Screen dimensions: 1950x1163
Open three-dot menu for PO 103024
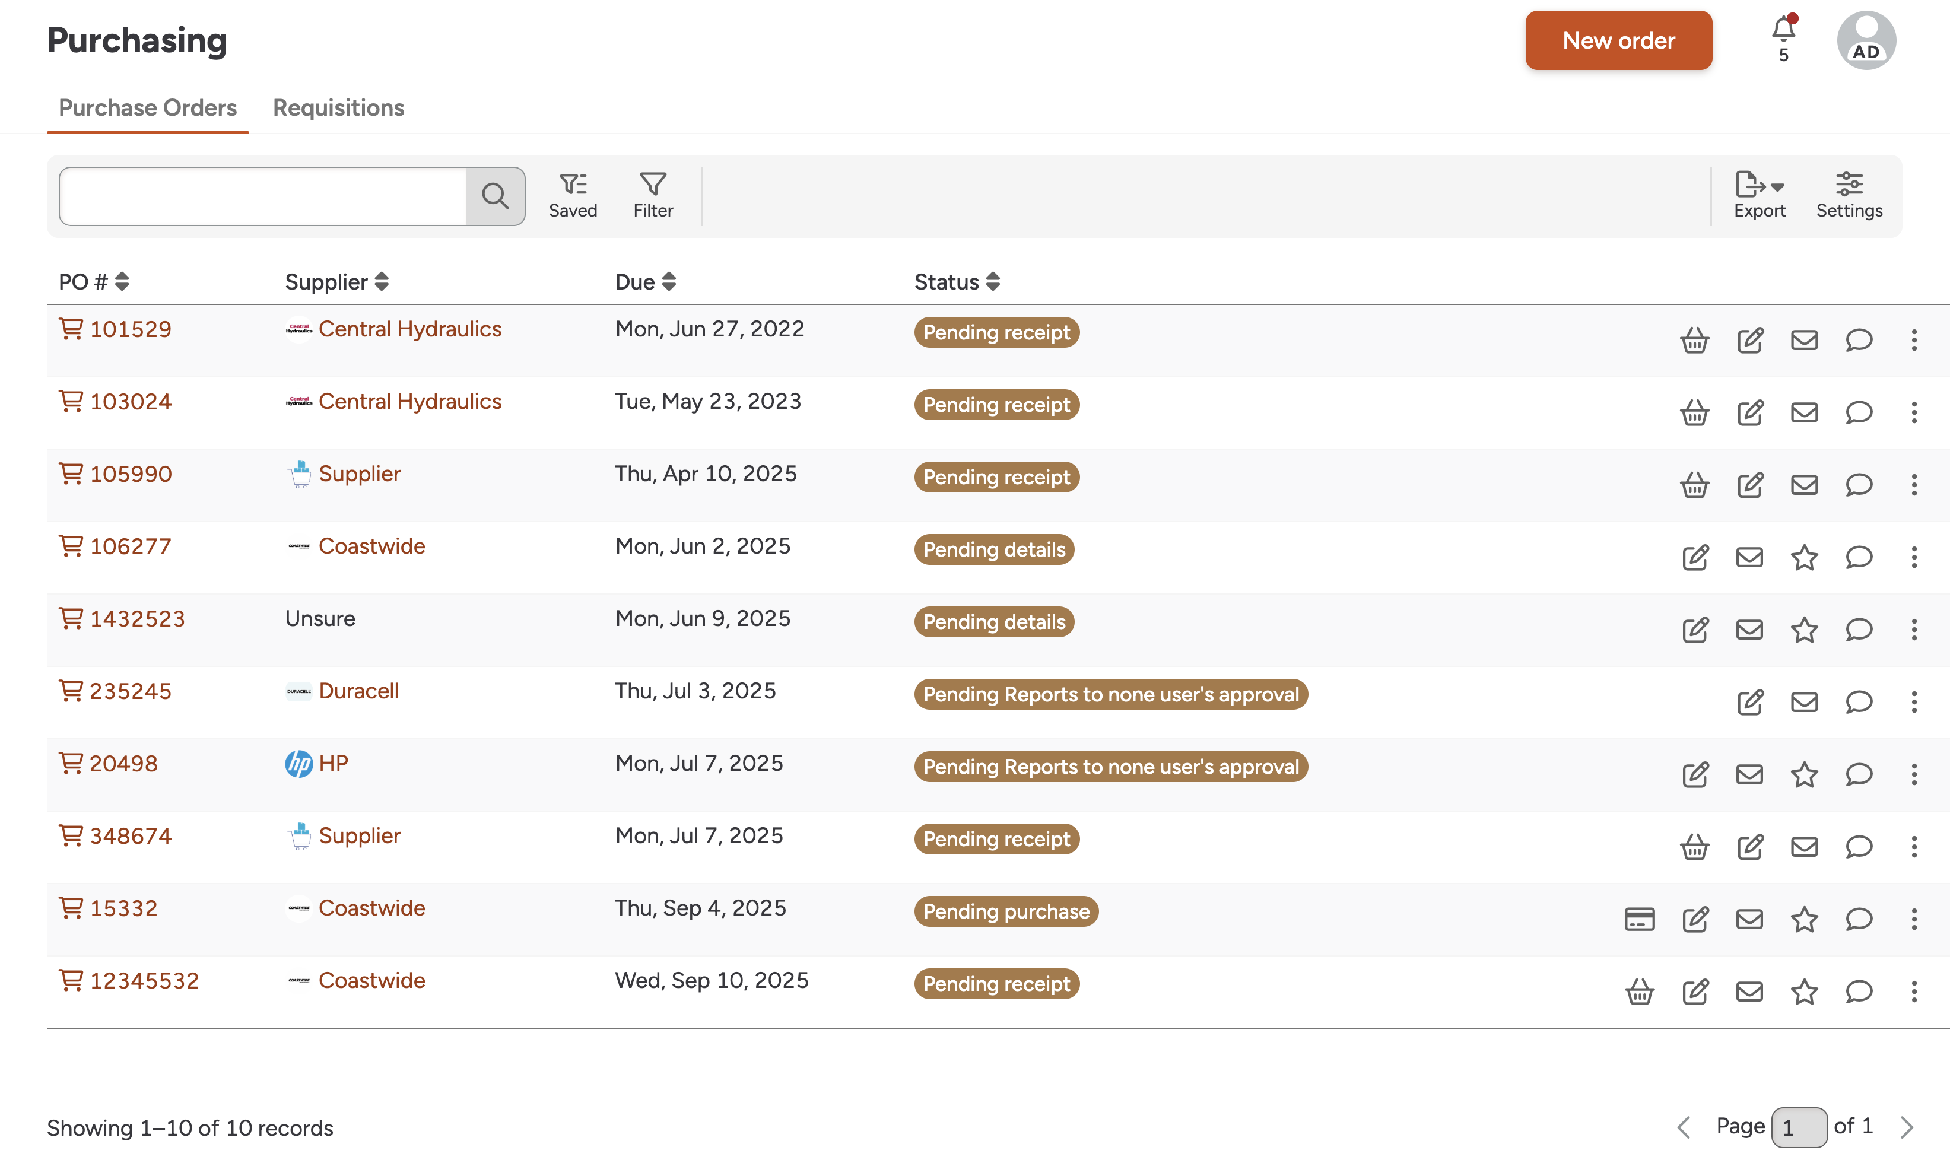1913,412
